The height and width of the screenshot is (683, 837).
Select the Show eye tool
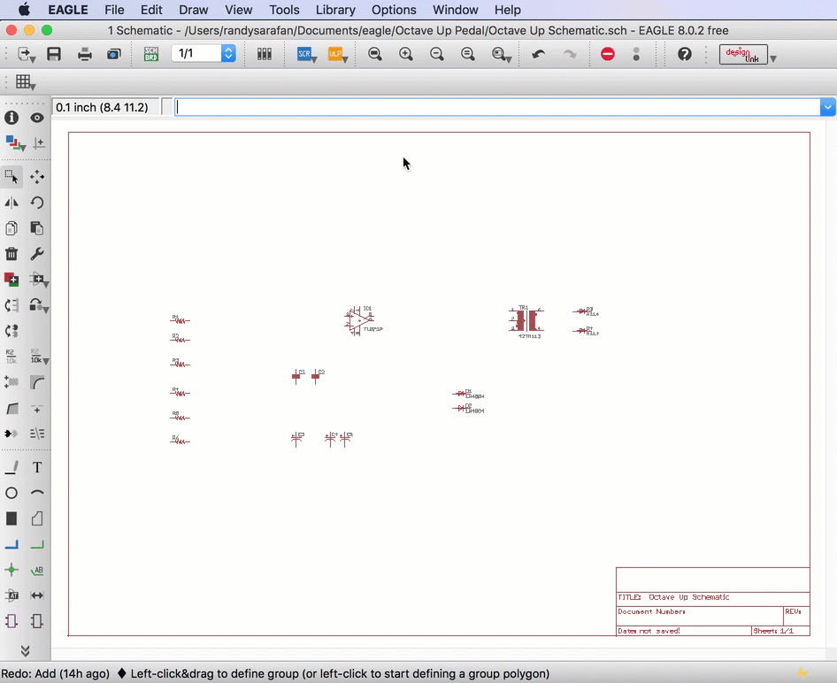click(37, 118)
